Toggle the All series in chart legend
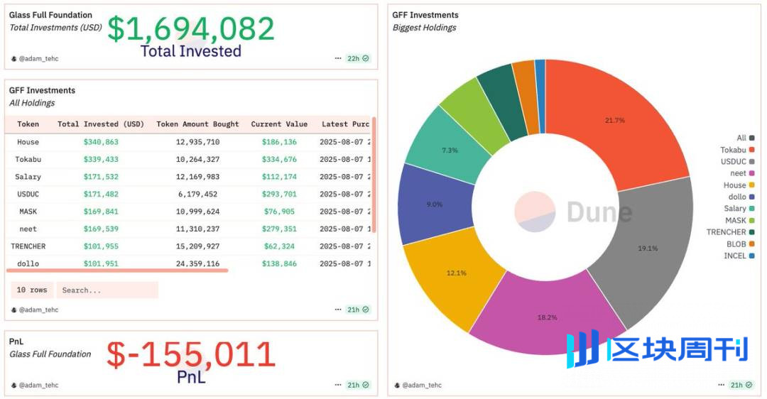Viewport: 767px width, 399px height. [746, 138]
